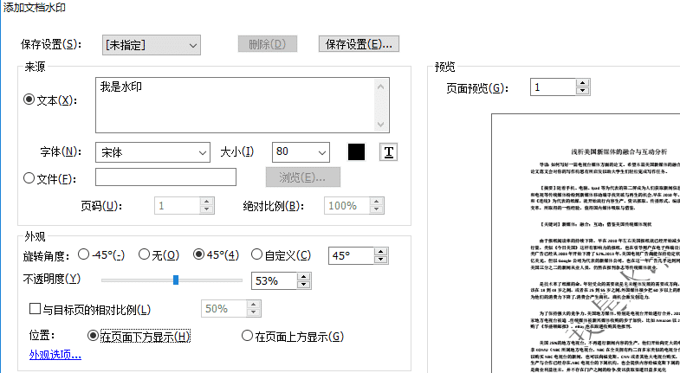The width and height of the screenshot is (680, 373).
Task: Click the Browse (浏览) button
Action: tap(302, 177)
